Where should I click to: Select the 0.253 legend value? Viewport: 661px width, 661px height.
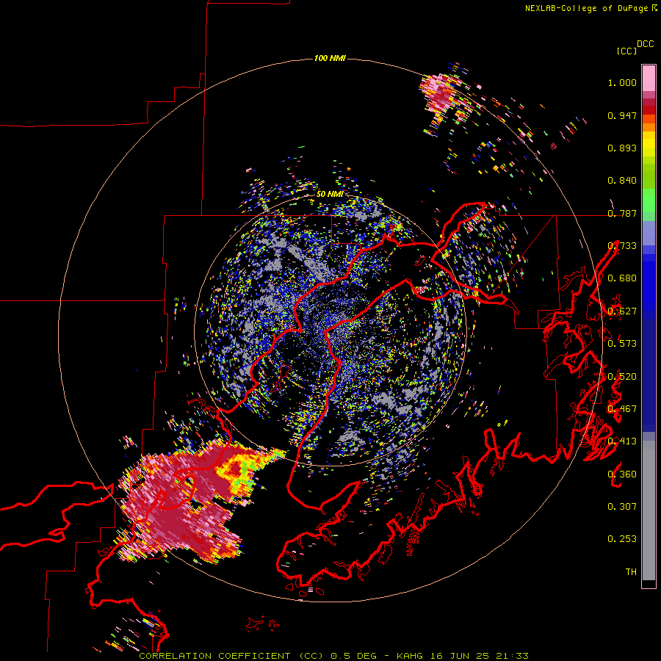pyautogui.click(x=622, y=539)
